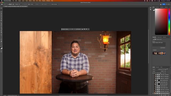Screen dimensions: 171x96
Task: Click thumbs up on the contextual task bar
Action: coord(82,29)
